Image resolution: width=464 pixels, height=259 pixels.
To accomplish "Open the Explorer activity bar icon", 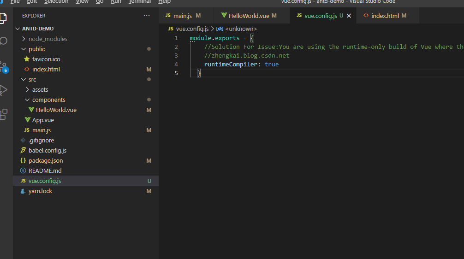I will (x=3, y=18).
